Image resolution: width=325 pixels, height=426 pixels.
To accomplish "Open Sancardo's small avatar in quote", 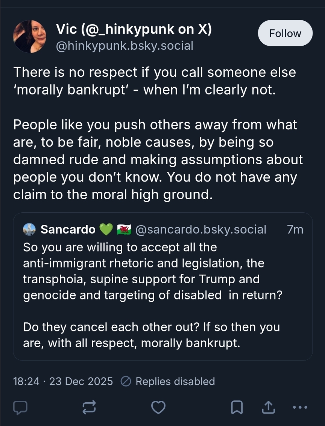I will point(29,229).
